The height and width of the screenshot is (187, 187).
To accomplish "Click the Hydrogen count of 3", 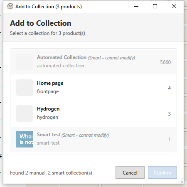I will point(169,114).
